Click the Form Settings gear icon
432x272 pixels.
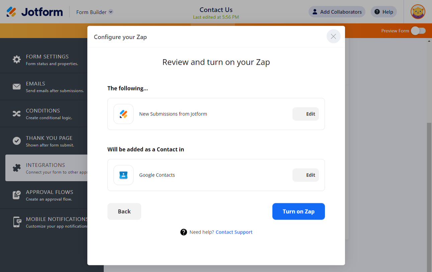coord(16,59)
